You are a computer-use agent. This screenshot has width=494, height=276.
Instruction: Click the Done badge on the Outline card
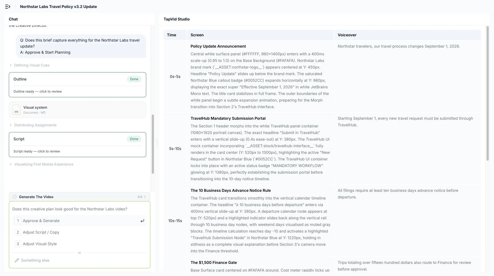coord(134,79)
